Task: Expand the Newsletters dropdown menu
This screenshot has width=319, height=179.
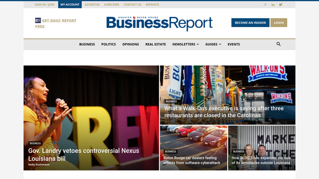Action: point(185,44)
